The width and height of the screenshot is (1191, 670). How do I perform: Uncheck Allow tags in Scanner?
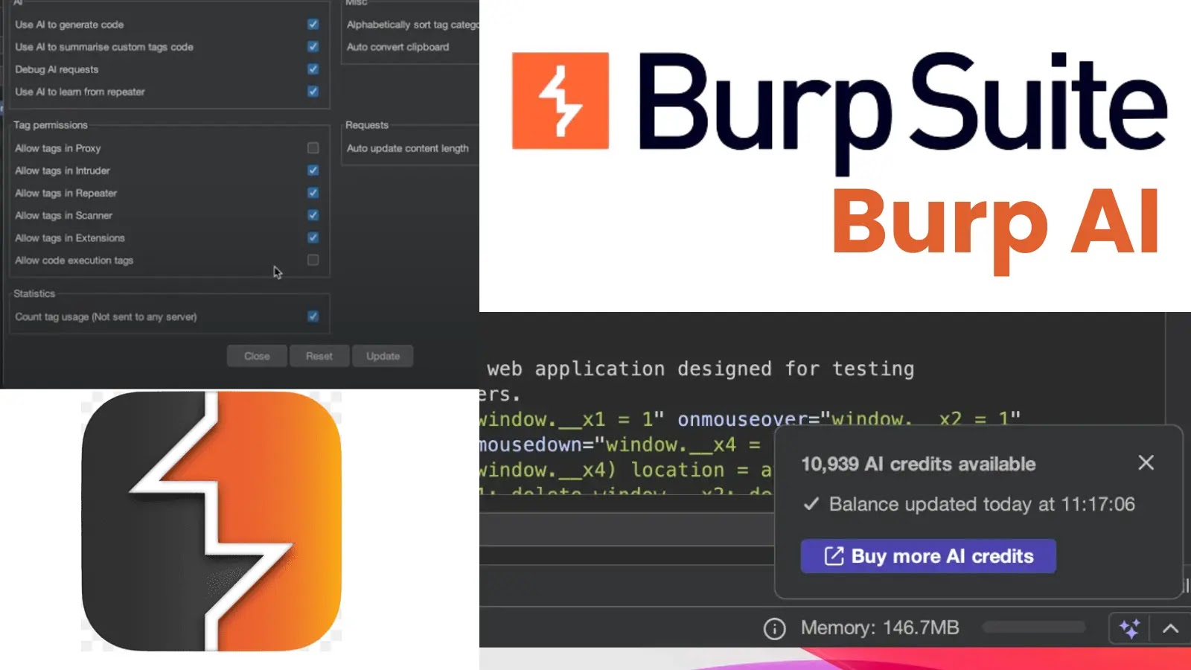(x=313, y=215)
